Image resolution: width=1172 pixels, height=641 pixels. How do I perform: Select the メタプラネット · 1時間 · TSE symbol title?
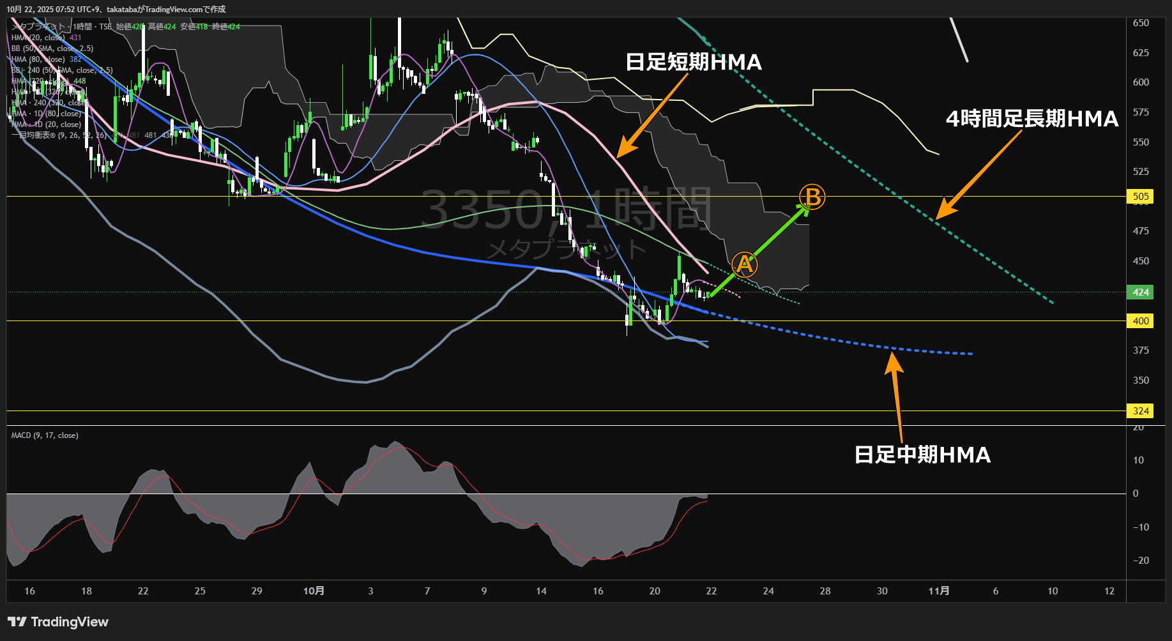62,27
